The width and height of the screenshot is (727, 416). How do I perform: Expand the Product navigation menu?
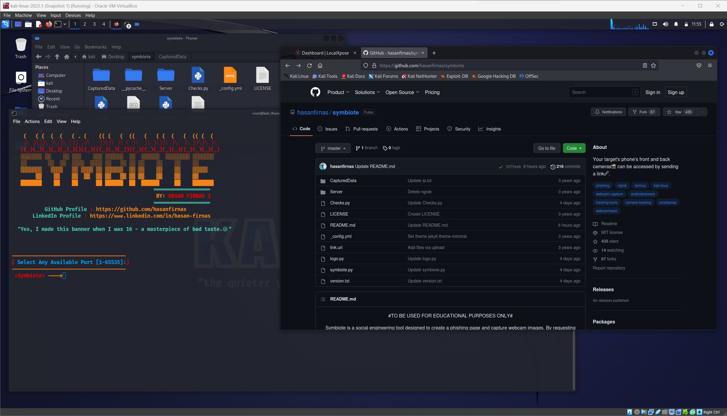[x=338, y=92]
